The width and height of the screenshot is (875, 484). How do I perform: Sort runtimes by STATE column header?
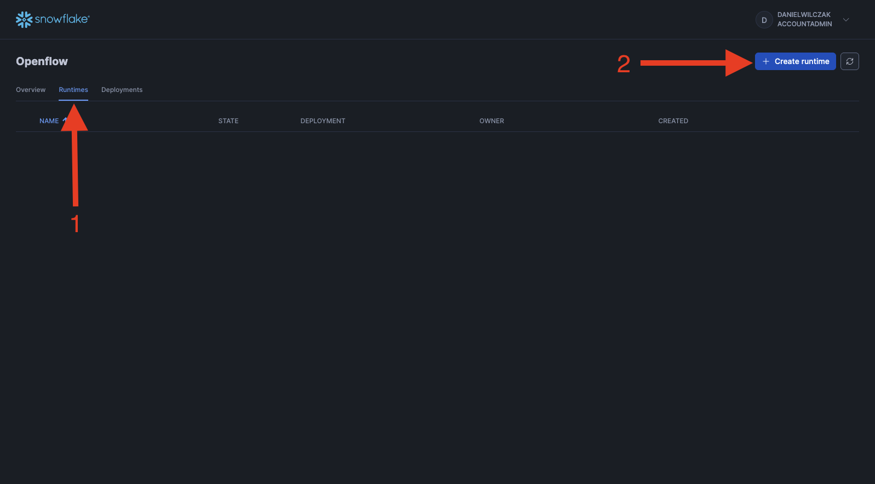[228, 121]
